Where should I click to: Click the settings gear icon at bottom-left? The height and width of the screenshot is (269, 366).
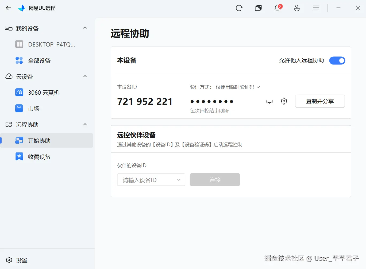click(9, 260)
